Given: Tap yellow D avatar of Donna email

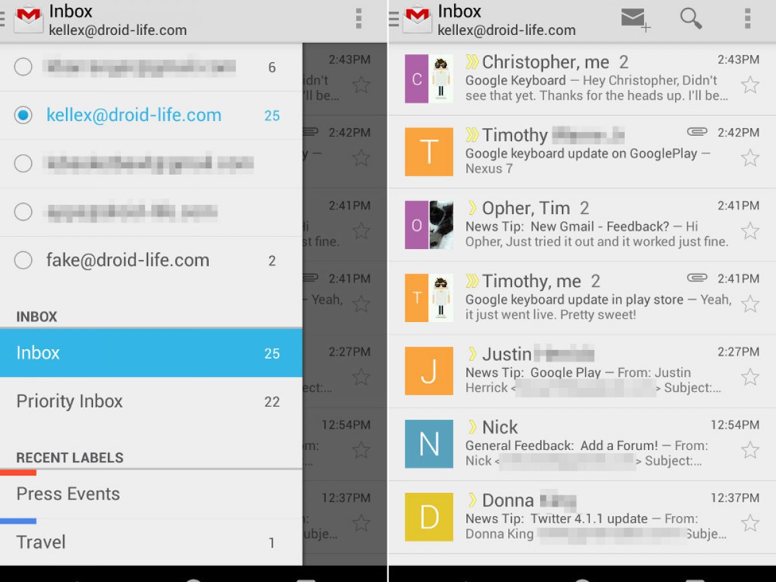Looking at the screenshot, I should tap(429, 517).
